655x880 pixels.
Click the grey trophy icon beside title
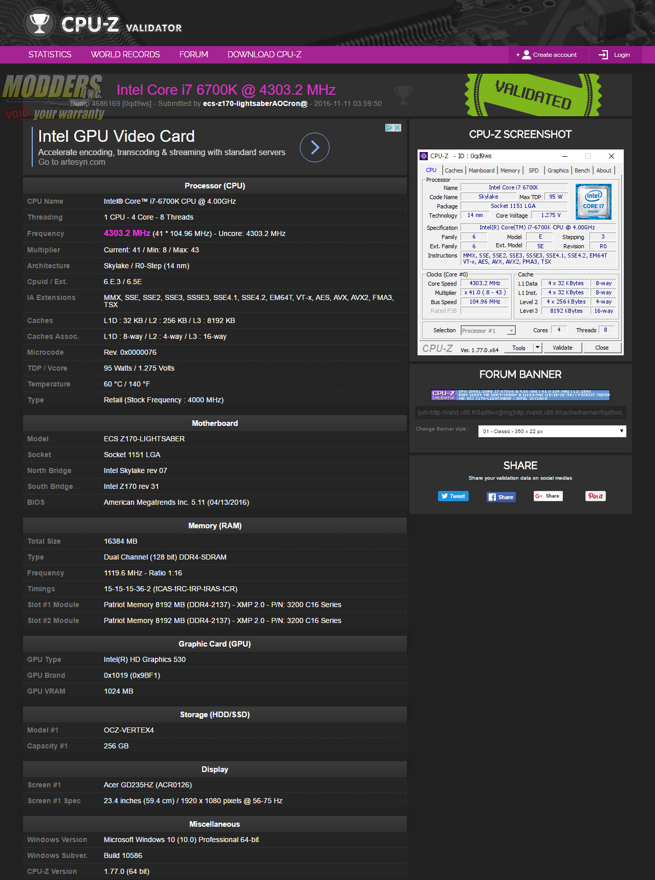403,94
